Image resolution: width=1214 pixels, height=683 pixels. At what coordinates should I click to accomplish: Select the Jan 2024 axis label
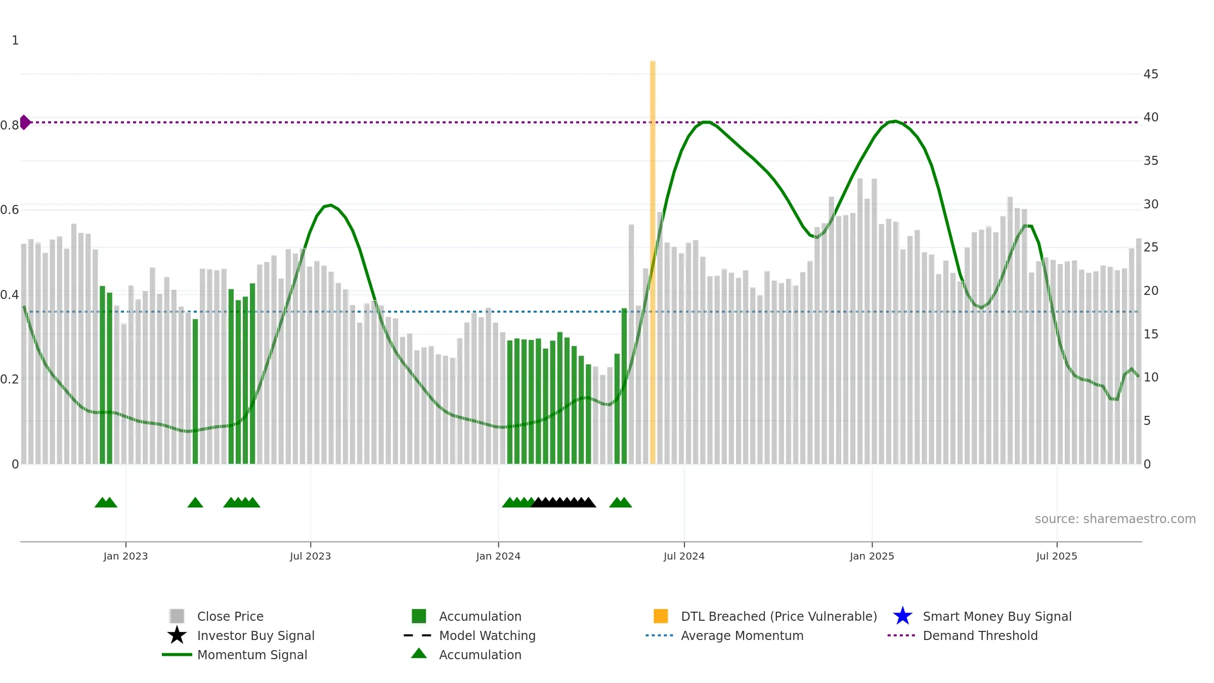click(x=498, y=556)
